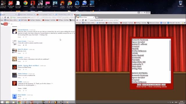This screenshot has width=186, height=104.
Task: Click home icon in YouTube browser window
Action: (x=8, y=17)
